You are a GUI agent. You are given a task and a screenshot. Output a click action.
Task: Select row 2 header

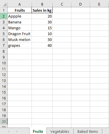click(4, 16)
